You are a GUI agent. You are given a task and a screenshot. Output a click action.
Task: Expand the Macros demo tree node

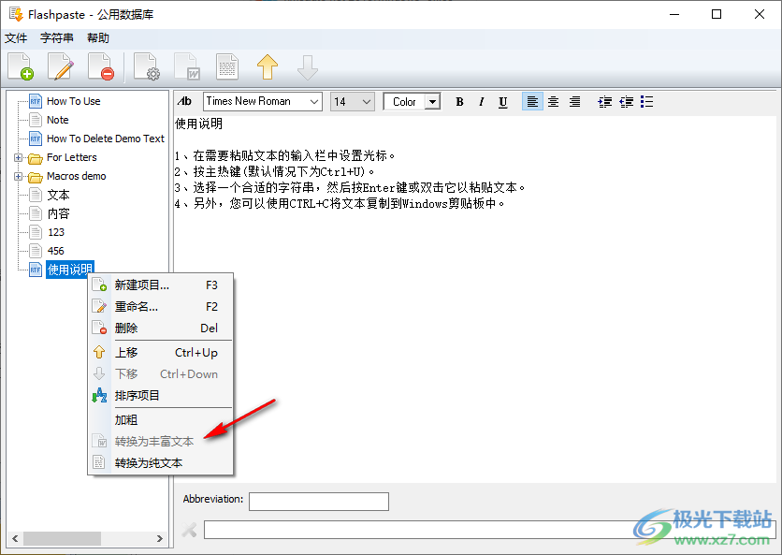click(x=19, y=176)
